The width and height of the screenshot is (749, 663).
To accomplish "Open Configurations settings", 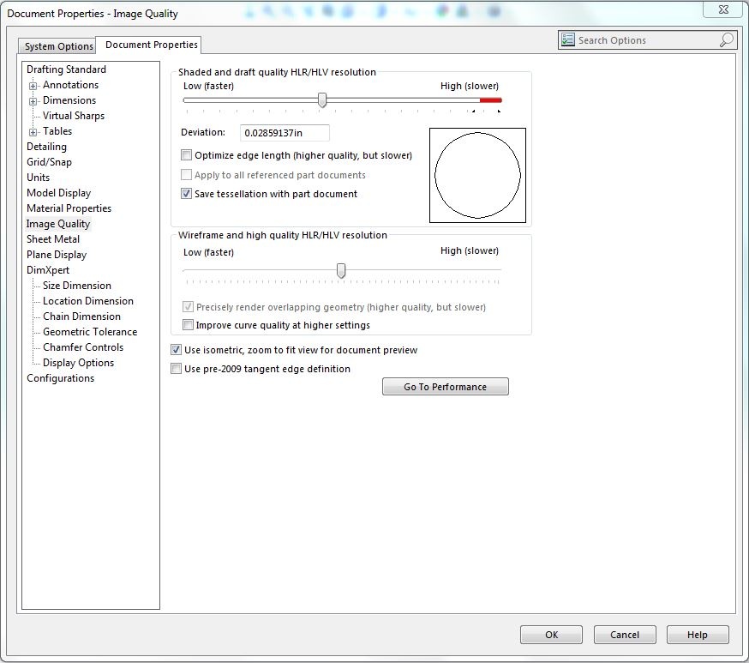I will coord(60,378).
